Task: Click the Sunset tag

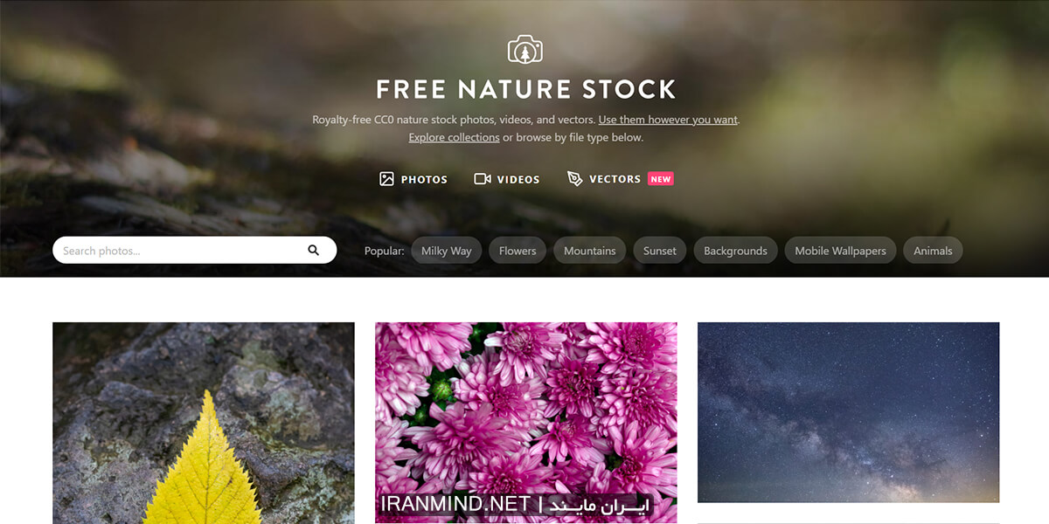Action: coord(660,251)
